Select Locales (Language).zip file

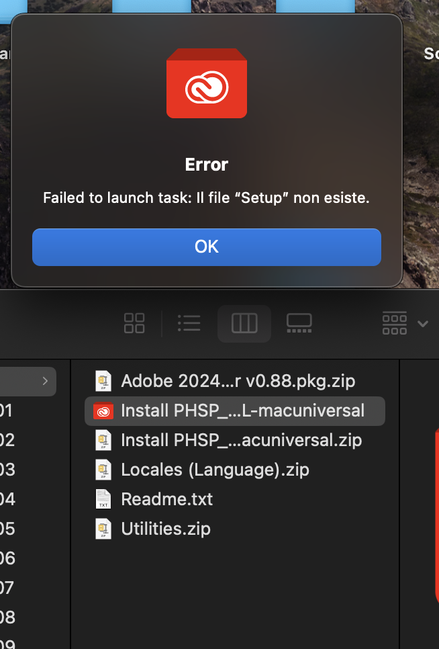235,470
